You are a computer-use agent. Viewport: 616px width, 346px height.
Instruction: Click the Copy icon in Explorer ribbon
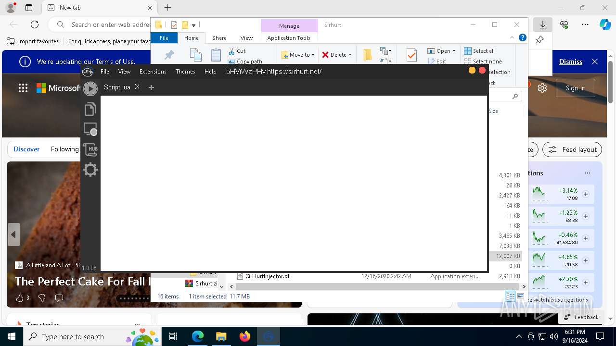click(195, 55)
